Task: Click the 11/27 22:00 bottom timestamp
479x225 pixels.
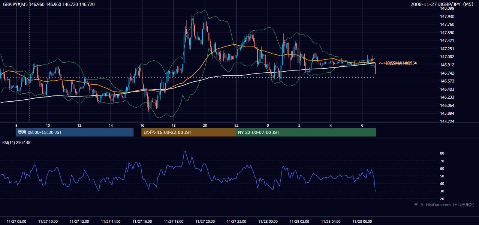Action: click(x=236, y=222)
